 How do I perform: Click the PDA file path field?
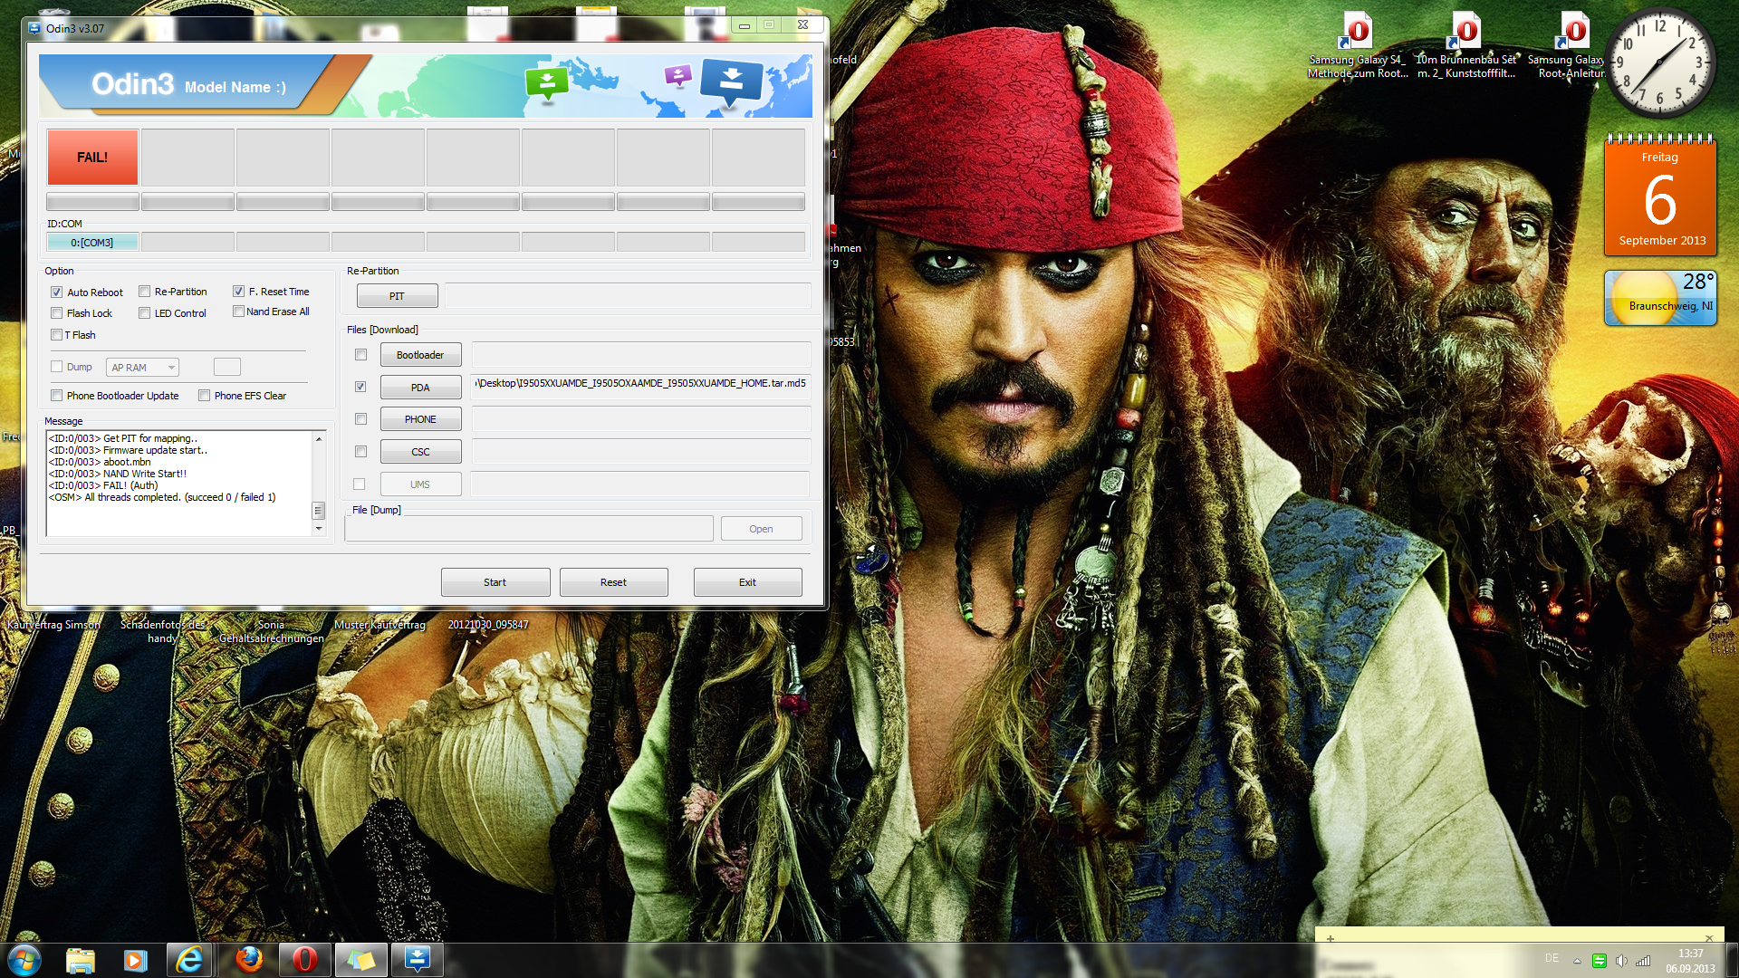641,387
